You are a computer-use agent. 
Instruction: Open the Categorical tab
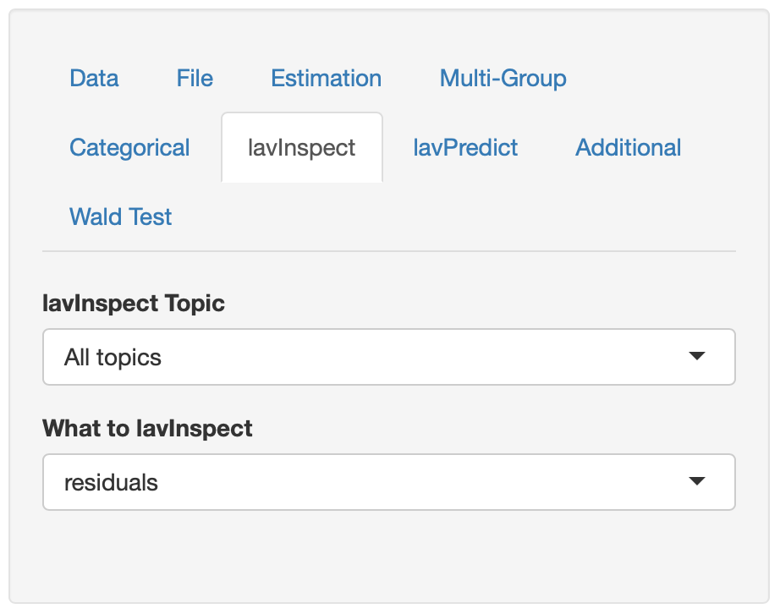129,148
